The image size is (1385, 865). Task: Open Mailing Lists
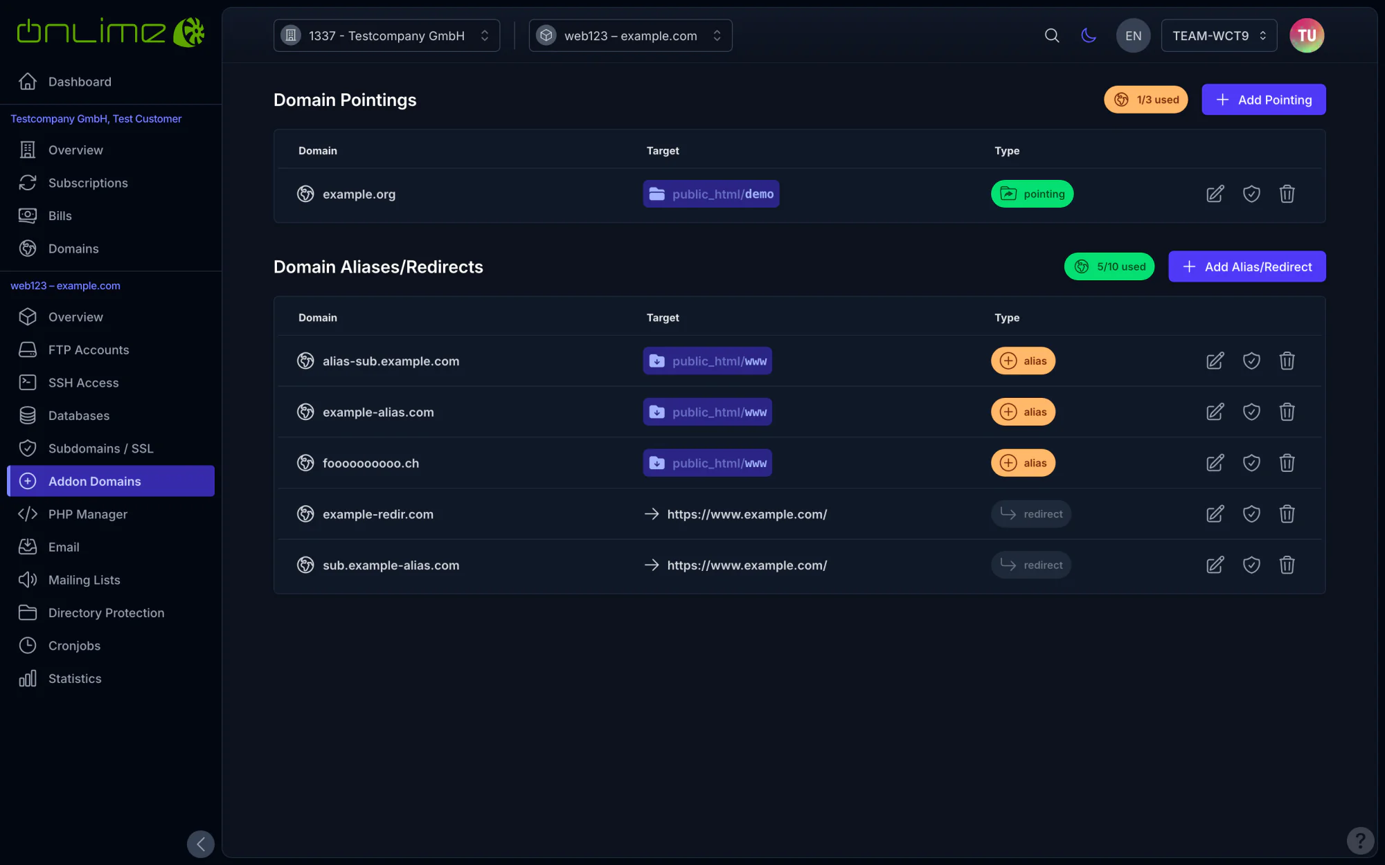tap(111, 580)
